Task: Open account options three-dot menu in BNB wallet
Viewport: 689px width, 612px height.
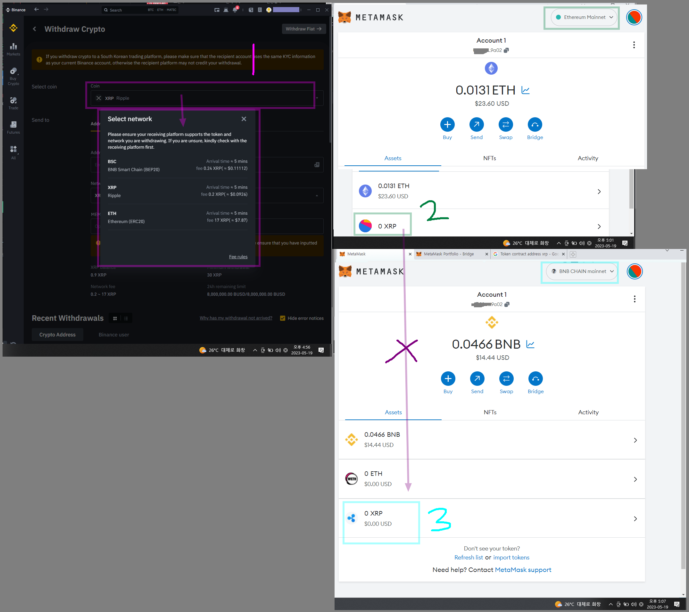Action: [635, 299]
